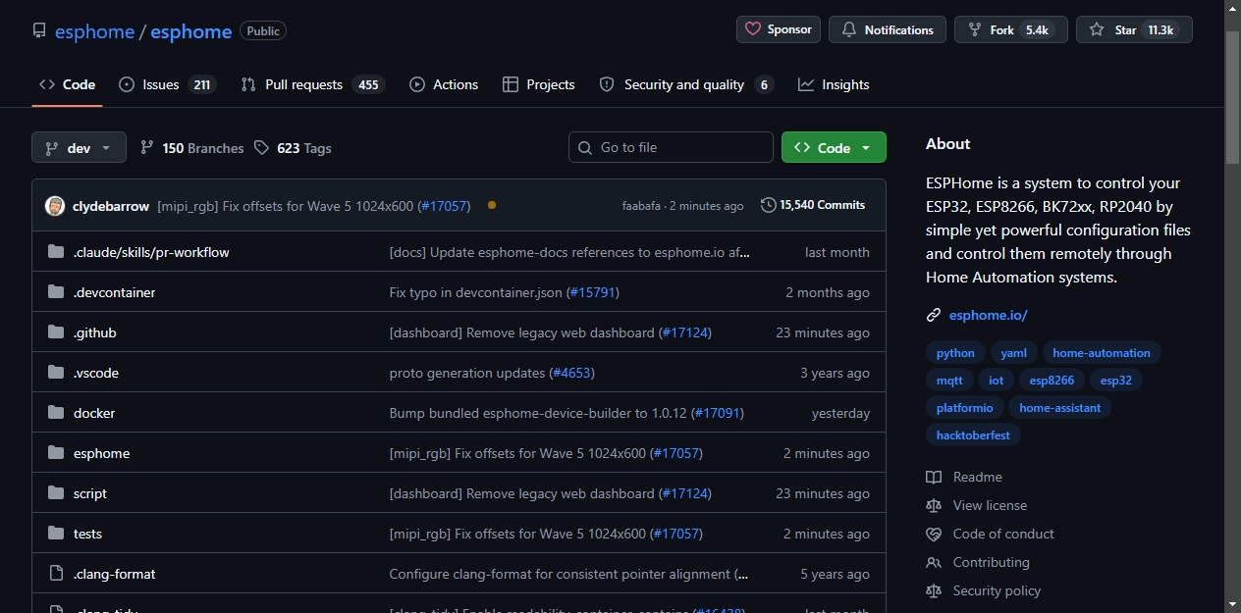
Task: Open the Projects tab
Action: click(x=538, y=84)
